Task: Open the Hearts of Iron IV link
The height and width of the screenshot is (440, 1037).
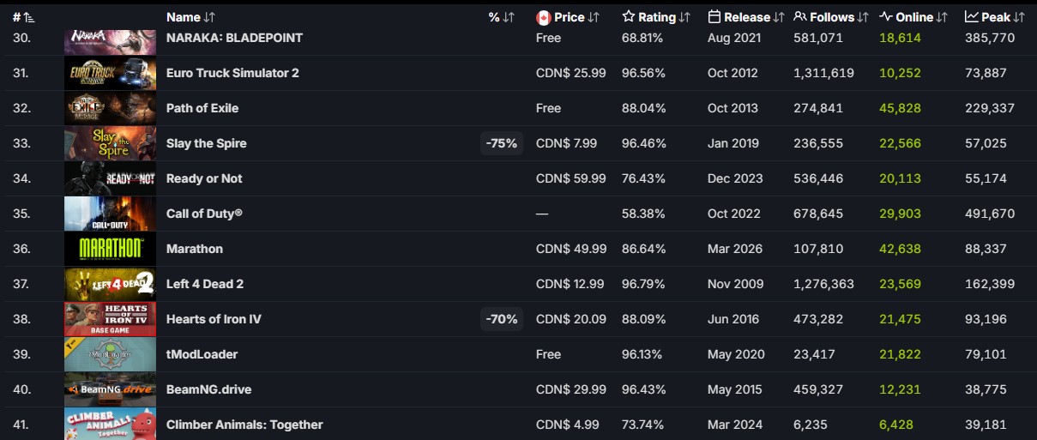Action: 214,319
